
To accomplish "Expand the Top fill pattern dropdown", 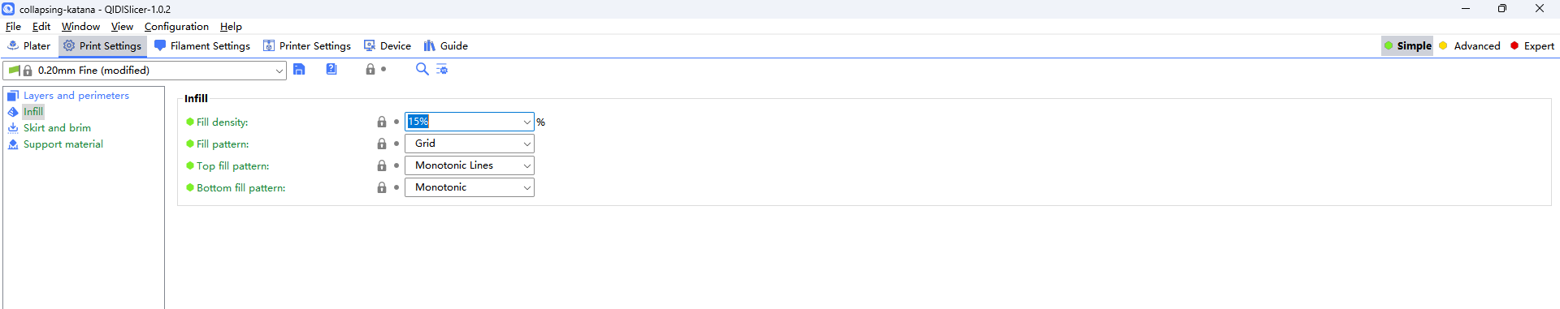I will (x=470, y=165).
